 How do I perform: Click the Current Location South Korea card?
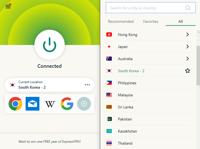[x=50, y=85]
